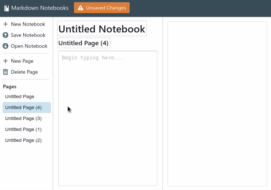The width and height of the screenshot is (271, 190).
Task: Click the up-arrow Save Notebook icon
Action: pyautogui.click(x=5, y=35)
